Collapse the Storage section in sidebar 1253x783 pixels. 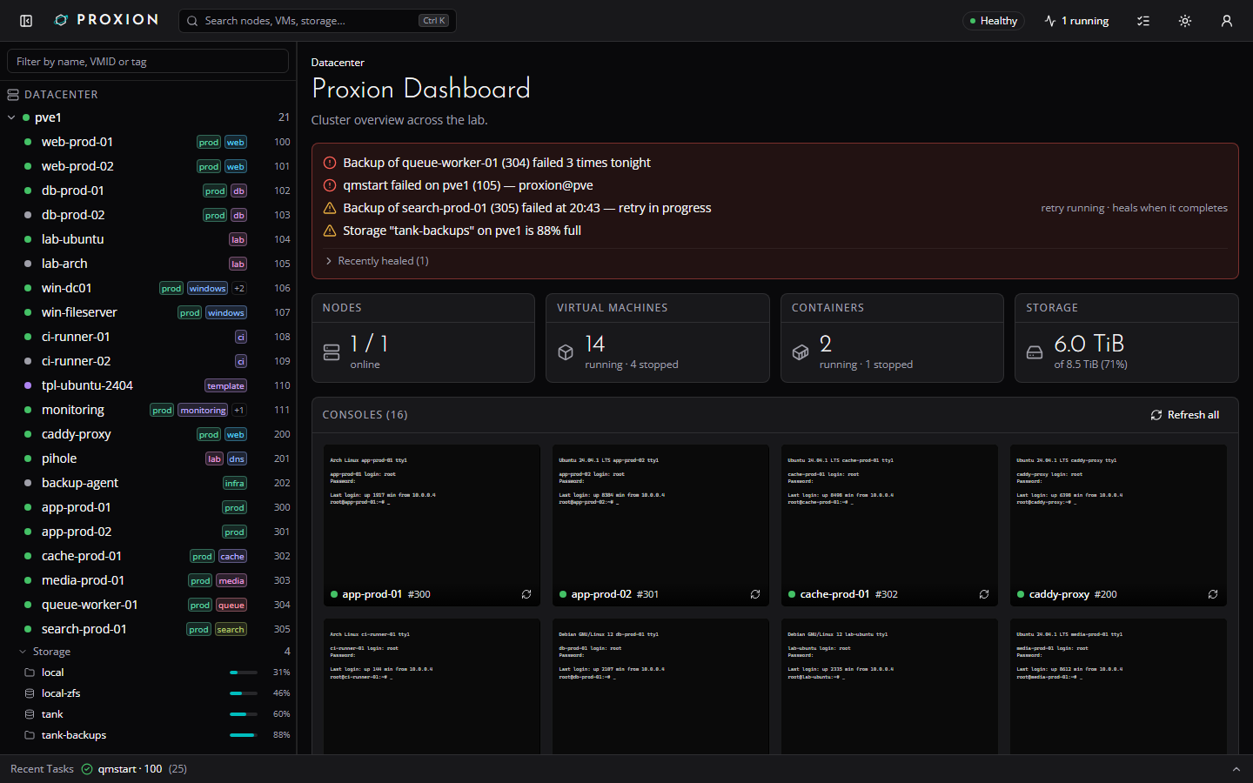click(x=23, y=652)
